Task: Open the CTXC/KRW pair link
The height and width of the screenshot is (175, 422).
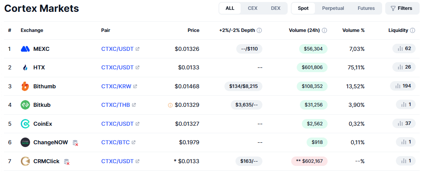Action: point(116,86)
